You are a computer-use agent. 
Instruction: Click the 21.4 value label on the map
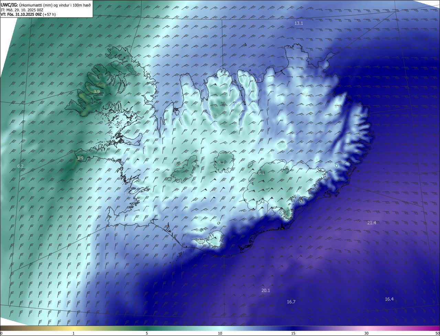(x=372, y=223)
